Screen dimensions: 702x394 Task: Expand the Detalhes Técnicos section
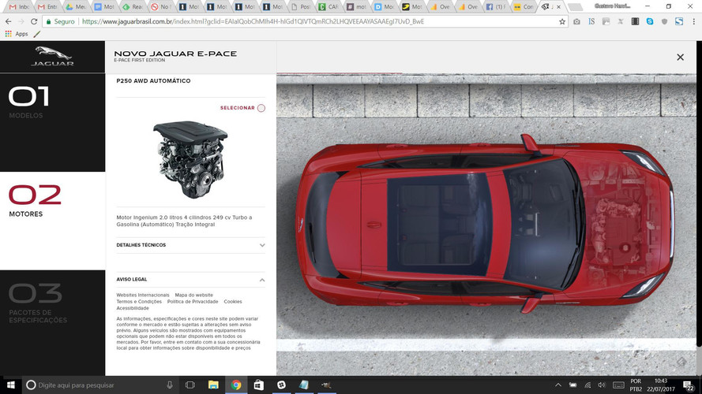(x=191, y=245)
